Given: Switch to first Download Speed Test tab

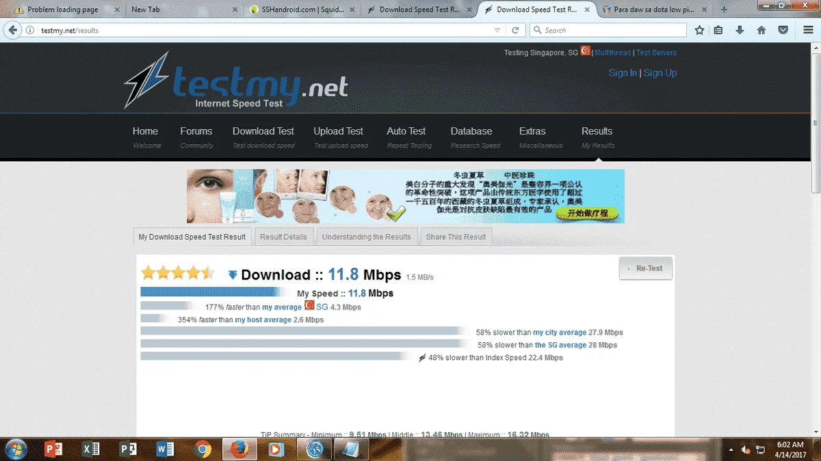Looking at the screenshot, I should pos(420,10).
